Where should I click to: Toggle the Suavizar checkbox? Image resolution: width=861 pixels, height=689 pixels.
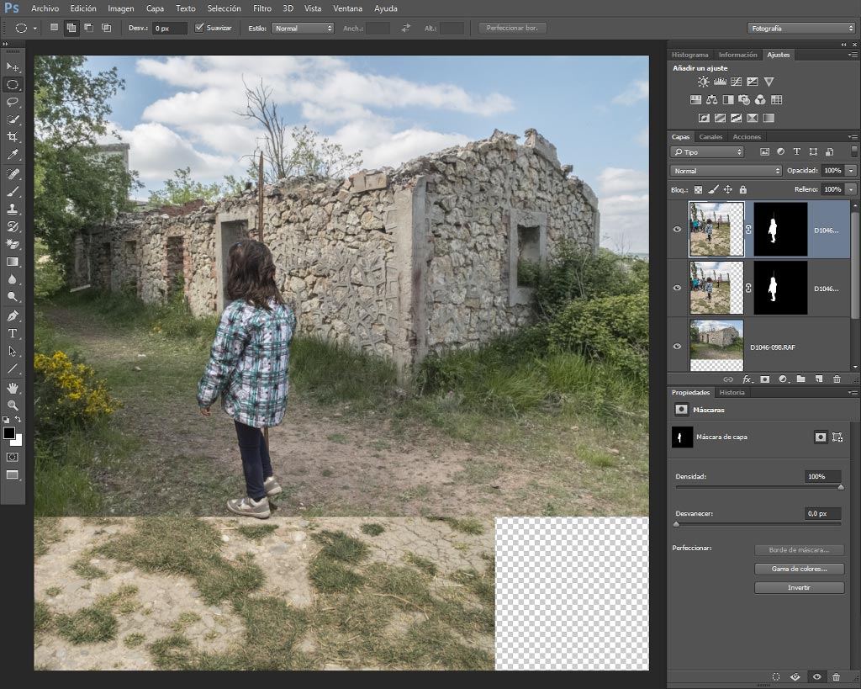199,28
